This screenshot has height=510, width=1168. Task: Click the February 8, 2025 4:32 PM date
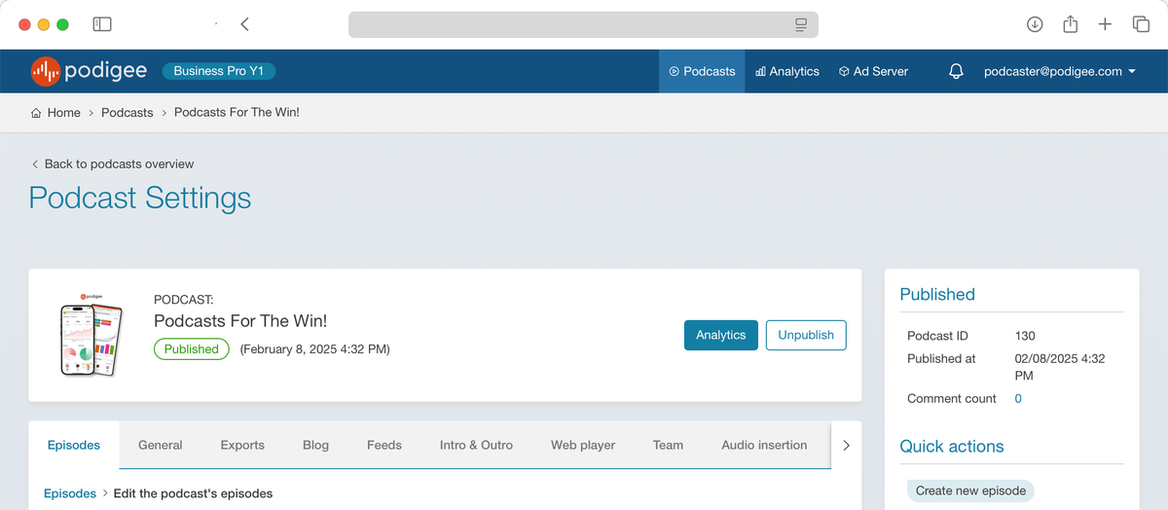click(x=315, y=348)
